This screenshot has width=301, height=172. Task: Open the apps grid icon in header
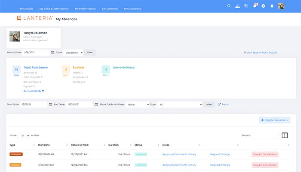tap(246, 6)
